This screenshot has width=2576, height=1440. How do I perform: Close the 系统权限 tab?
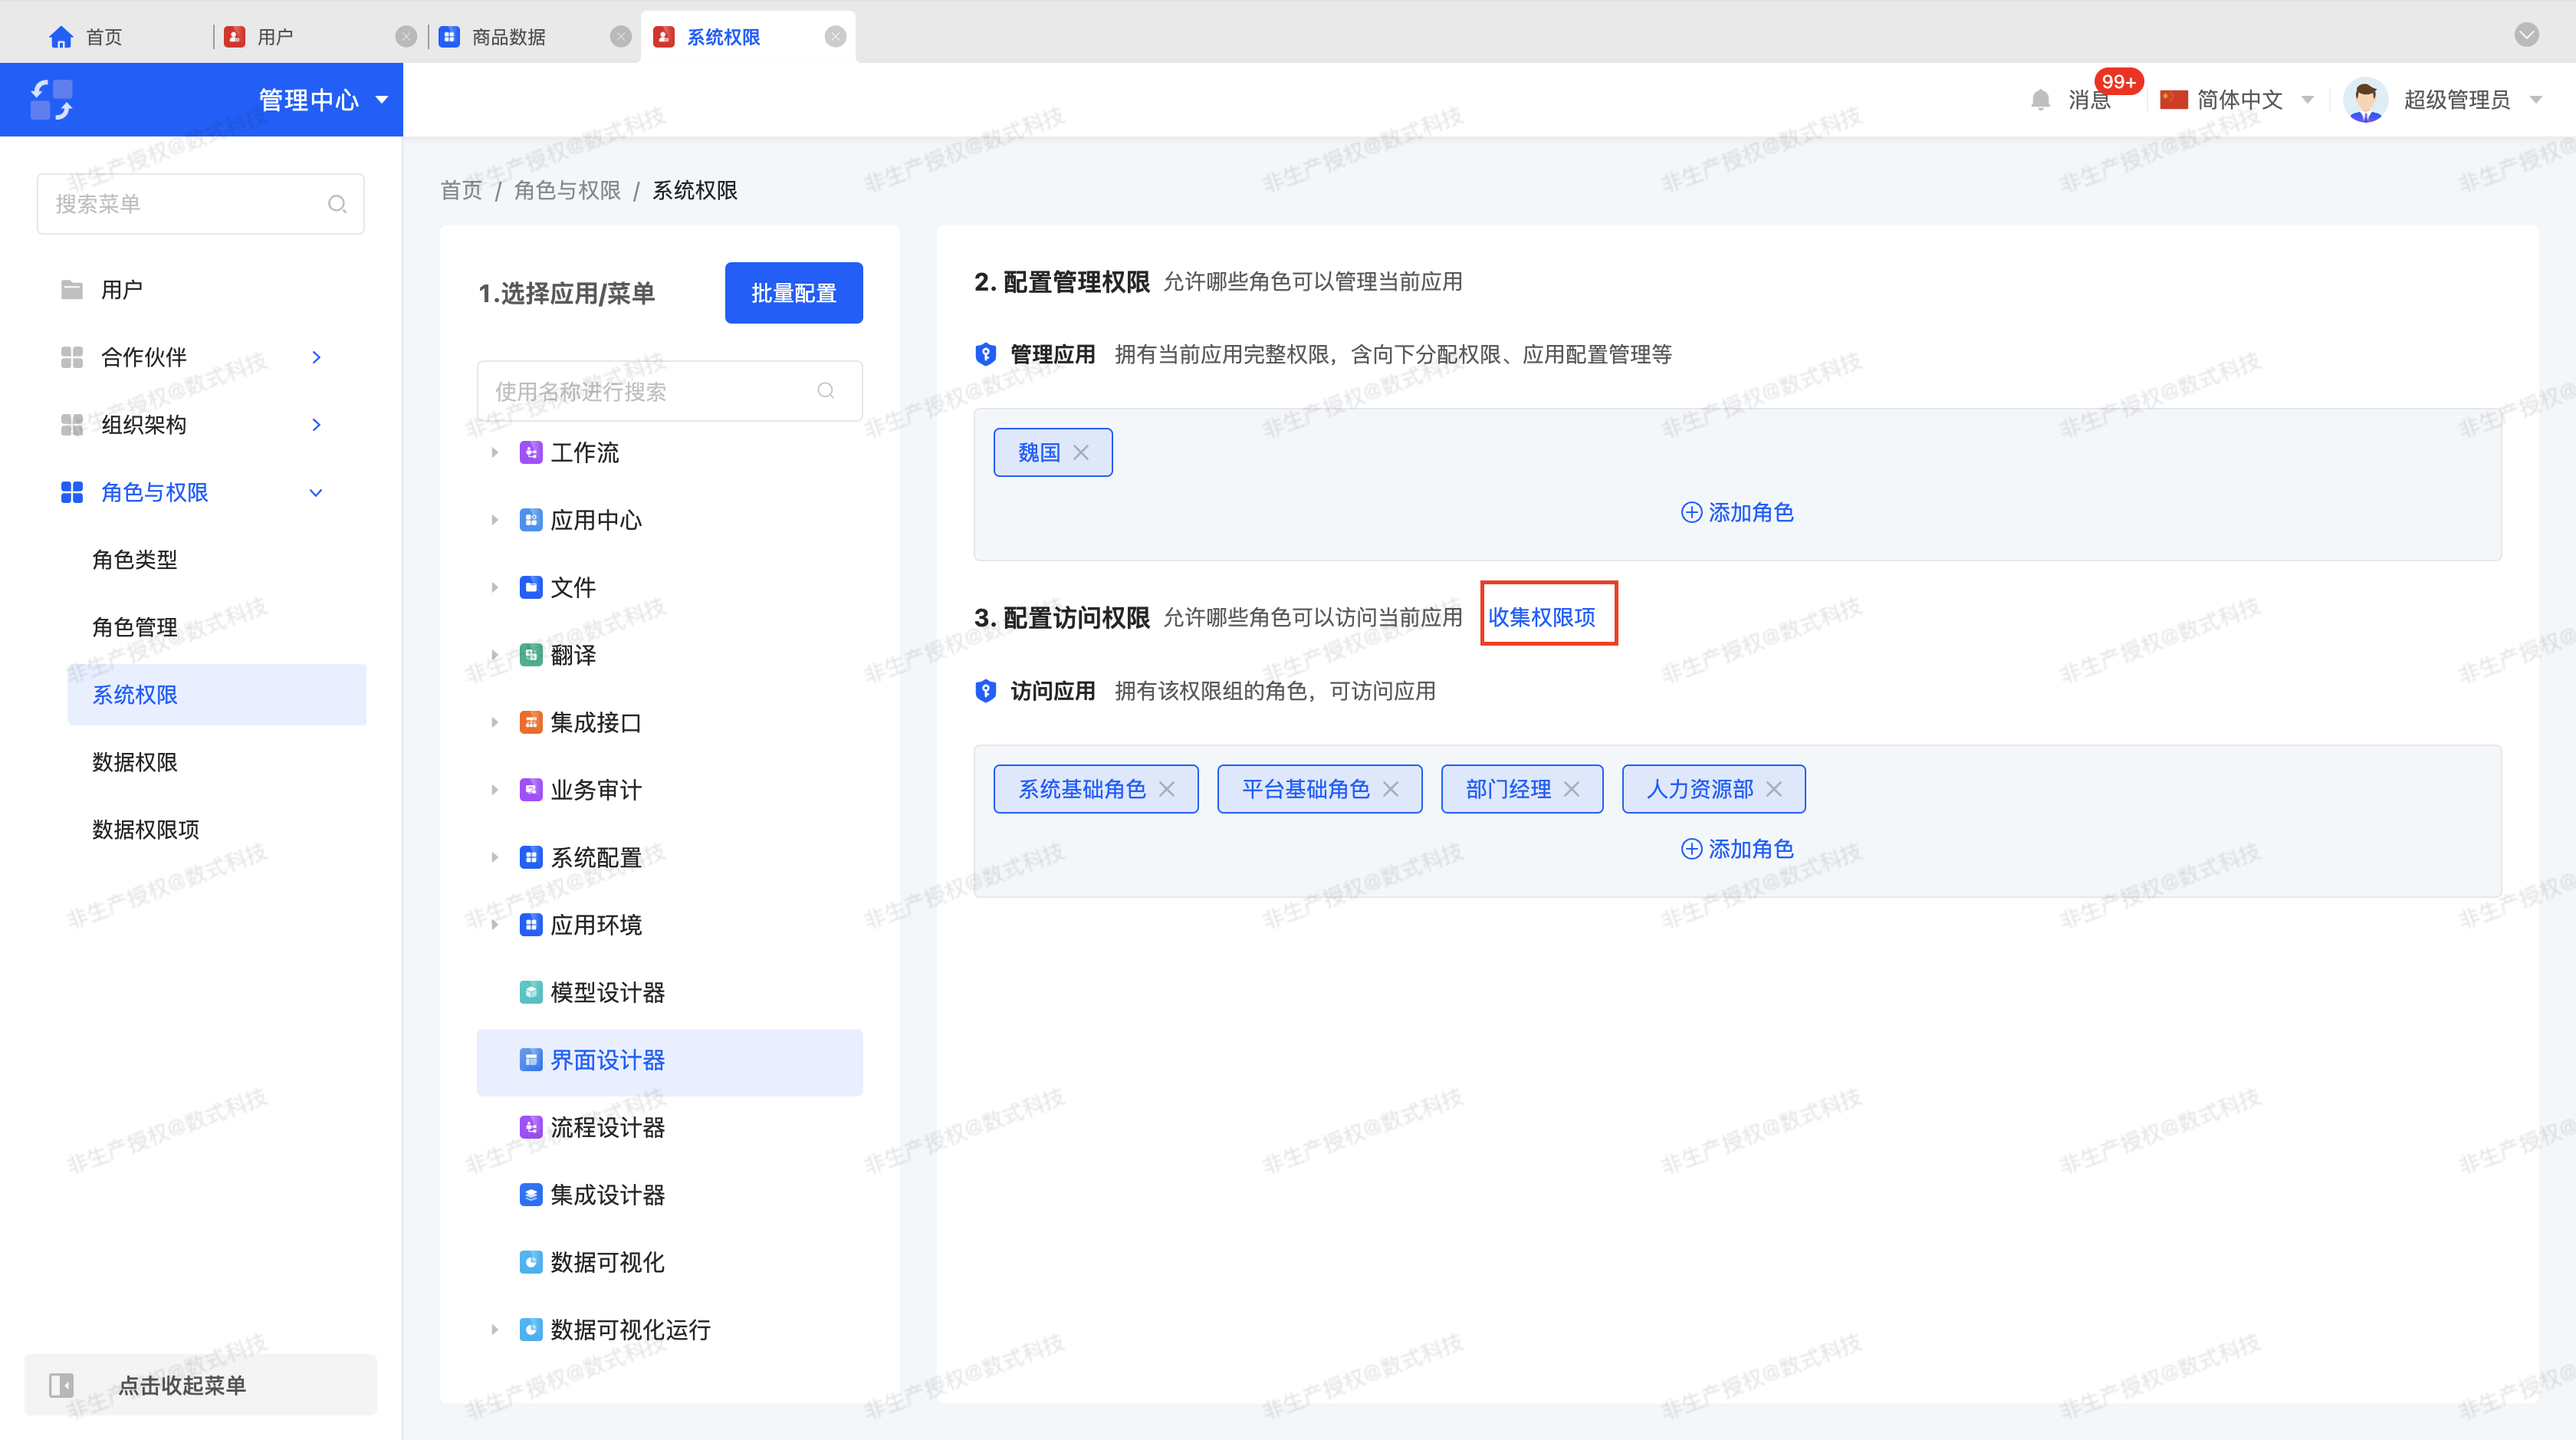[x=836, y=37]
